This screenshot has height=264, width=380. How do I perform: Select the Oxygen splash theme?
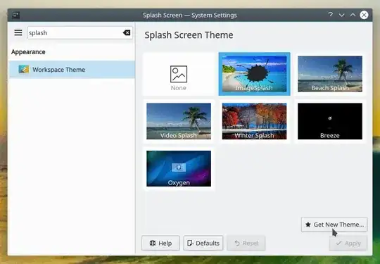click(x=179, y=168)
